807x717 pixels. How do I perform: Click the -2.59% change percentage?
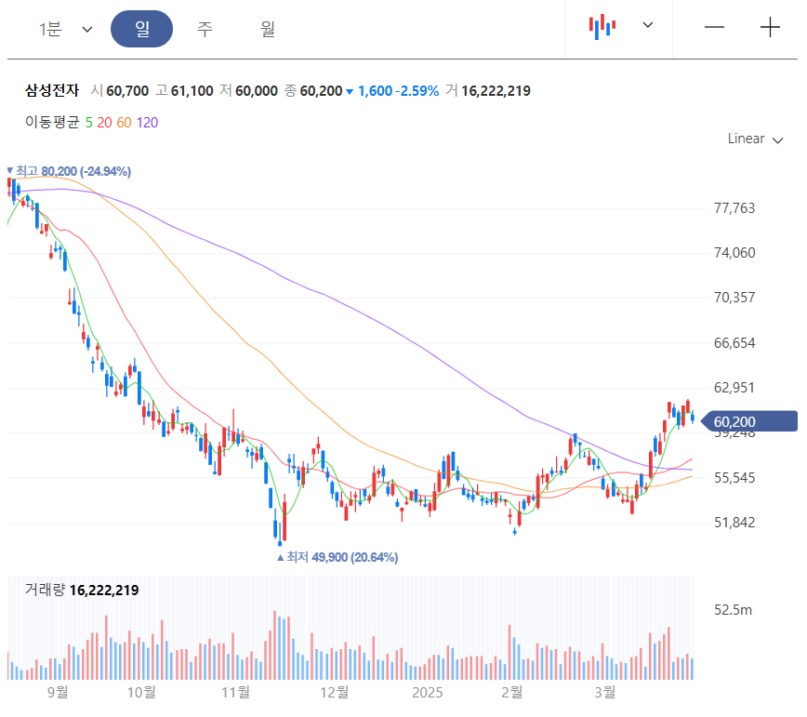[x=417, y=91]
